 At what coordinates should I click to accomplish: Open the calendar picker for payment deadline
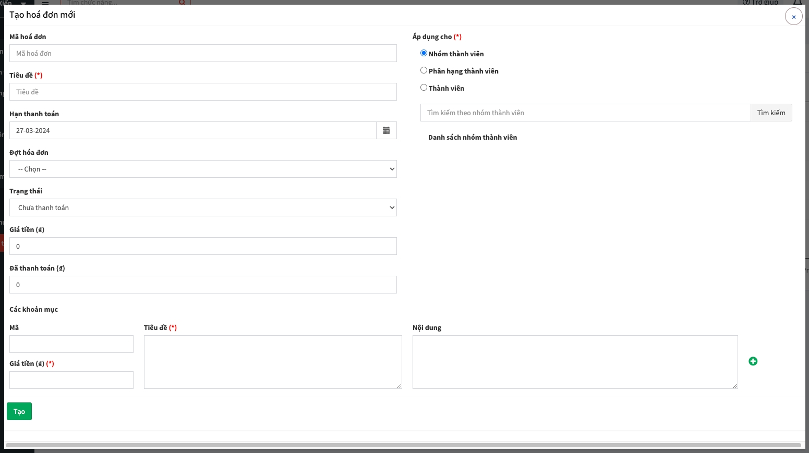coord(386,130)
